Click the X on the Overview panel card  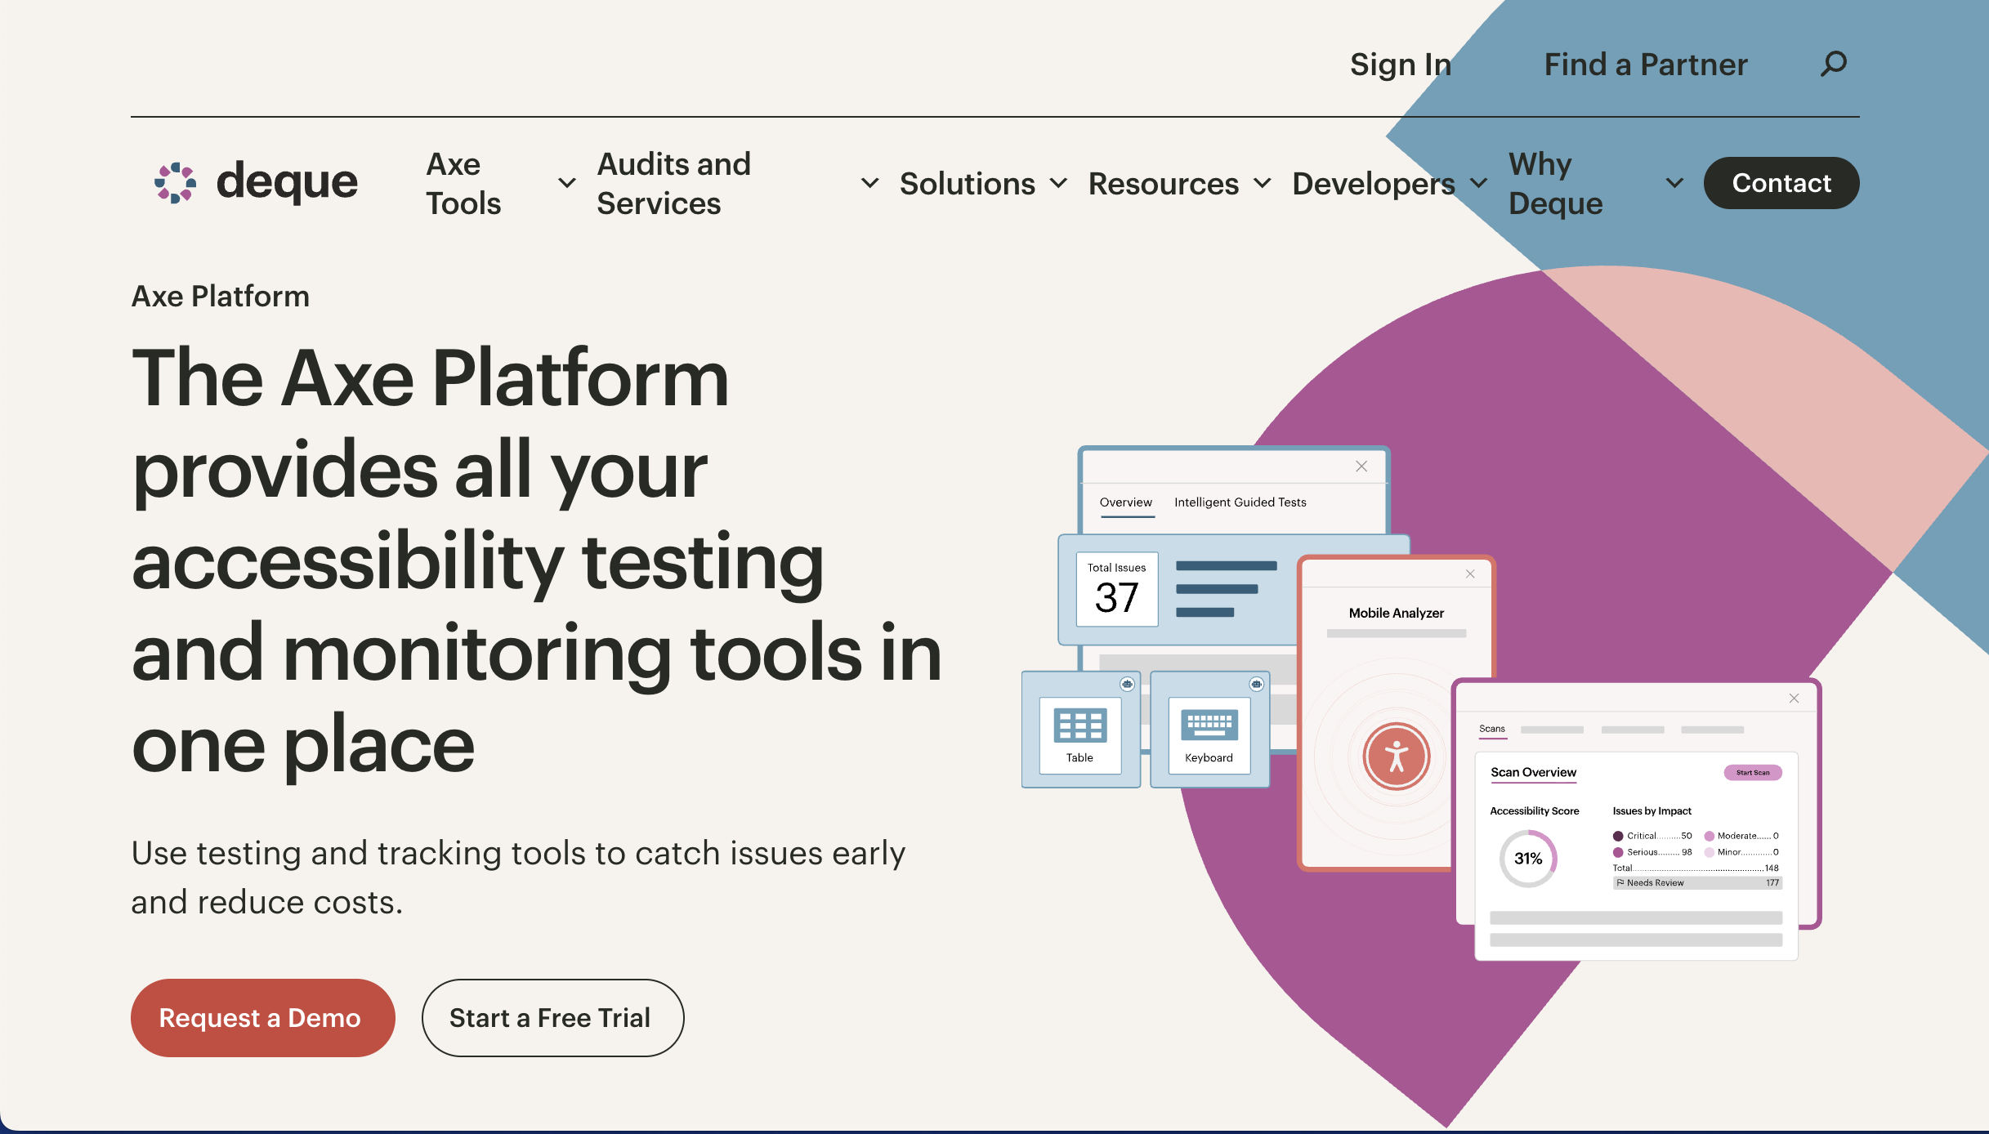(1361, 467)
